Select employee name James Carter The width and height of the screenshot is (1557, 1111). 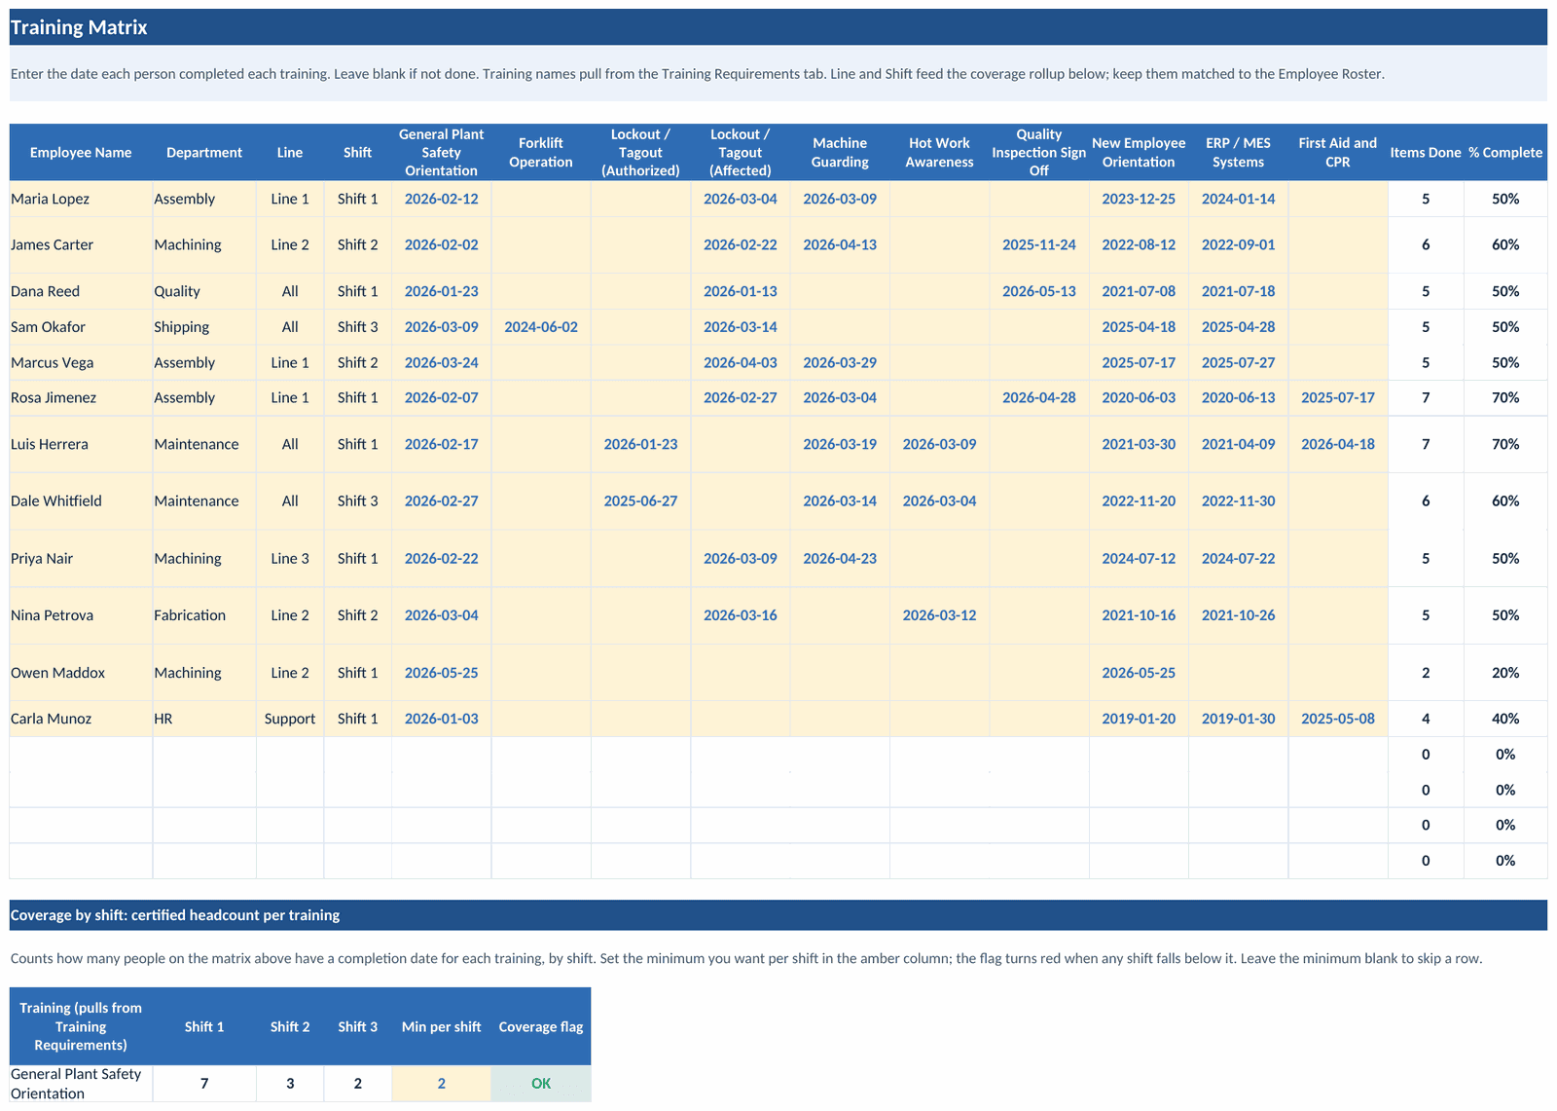coord(81,245)
